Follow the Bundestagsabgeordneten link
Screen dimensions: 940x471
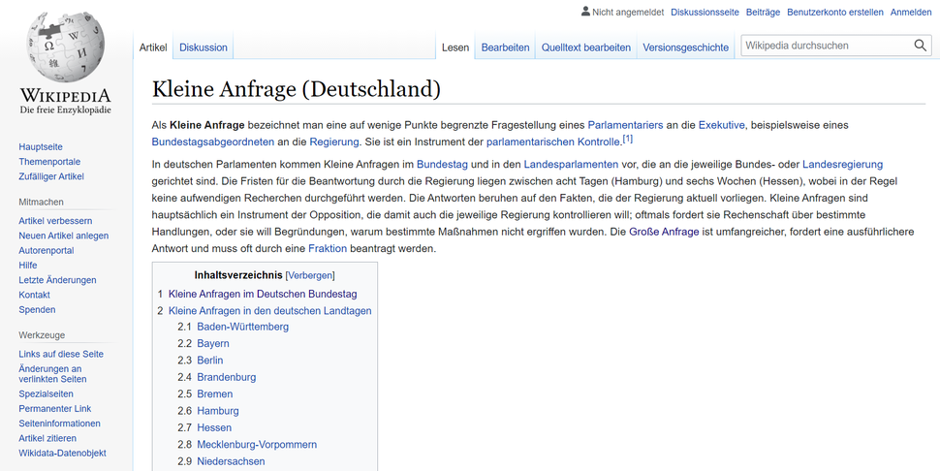[213, 142]
